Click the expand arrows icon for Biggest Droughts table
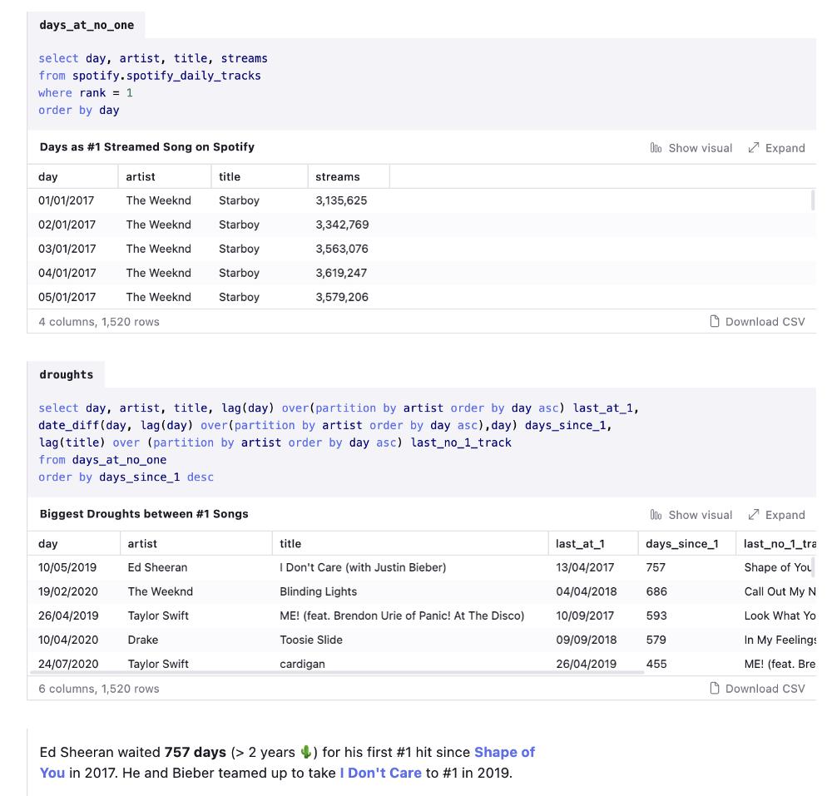 (x=754, y=515)
